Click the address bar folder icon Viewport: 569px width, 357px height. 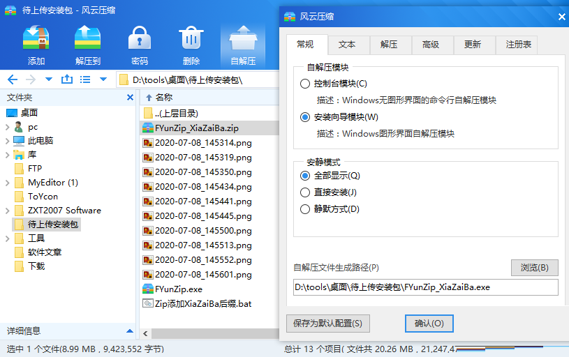click(x=124, y=79)
